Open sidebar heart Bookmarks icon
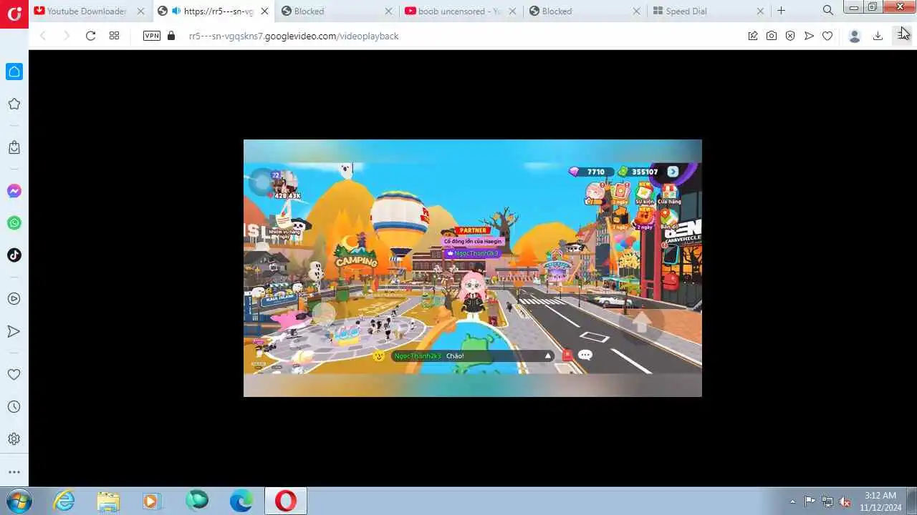 pyautogui.click(x=14, y=375)
